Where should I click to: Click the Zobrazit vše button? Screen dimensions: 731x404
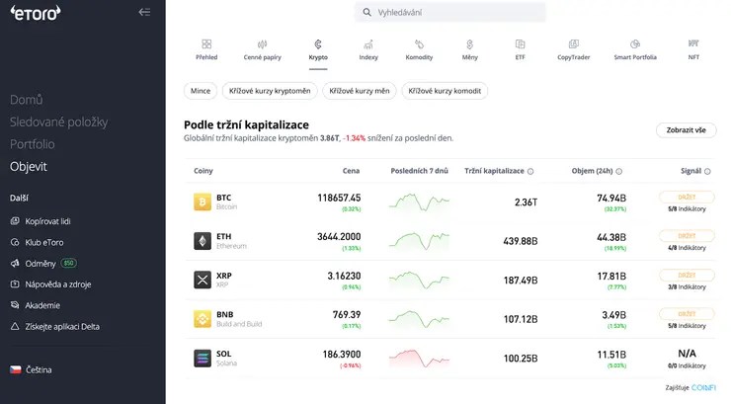coord(686,130)
